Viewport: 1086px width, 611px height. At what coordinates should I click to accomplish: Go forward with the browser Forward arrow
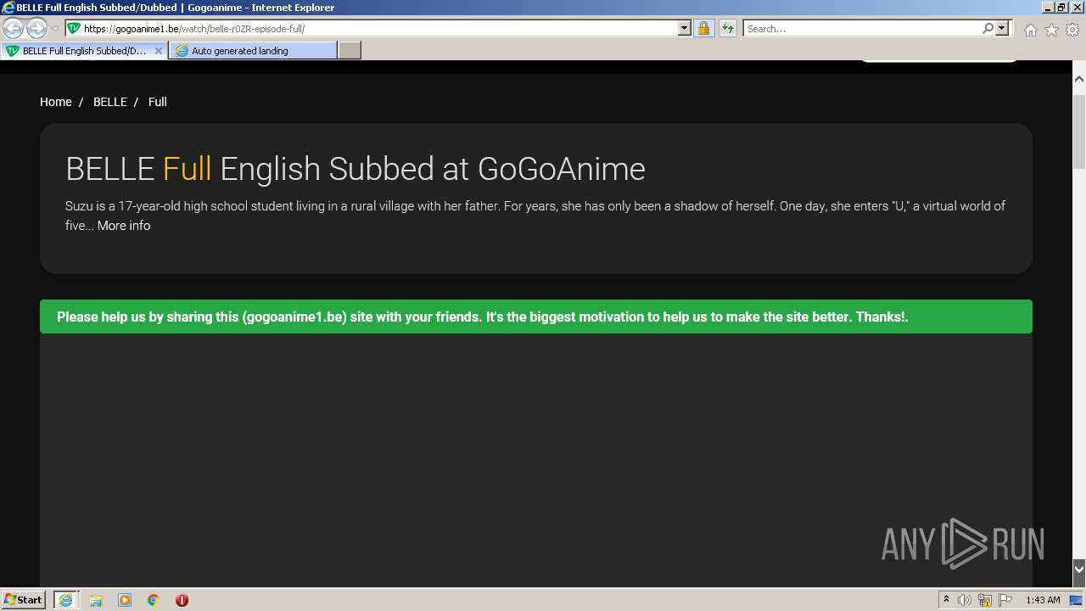click(36, 28)
